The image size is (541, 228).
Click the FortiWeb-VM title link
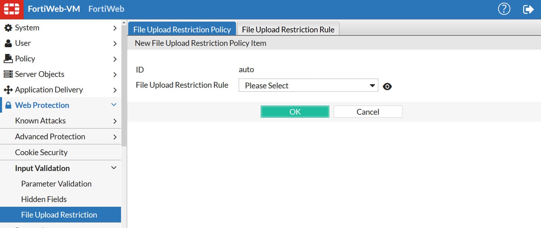coord(54,9)
